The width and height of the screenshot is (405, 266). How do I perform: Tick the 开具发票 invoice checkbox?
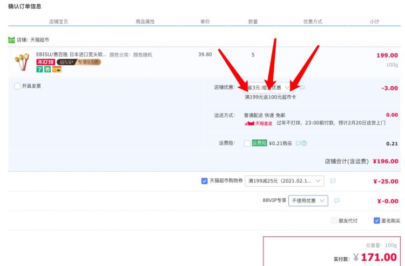tap(17, 86)
